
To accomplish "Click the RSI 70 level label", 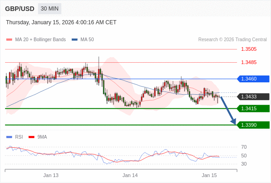I will pos(244,147).
